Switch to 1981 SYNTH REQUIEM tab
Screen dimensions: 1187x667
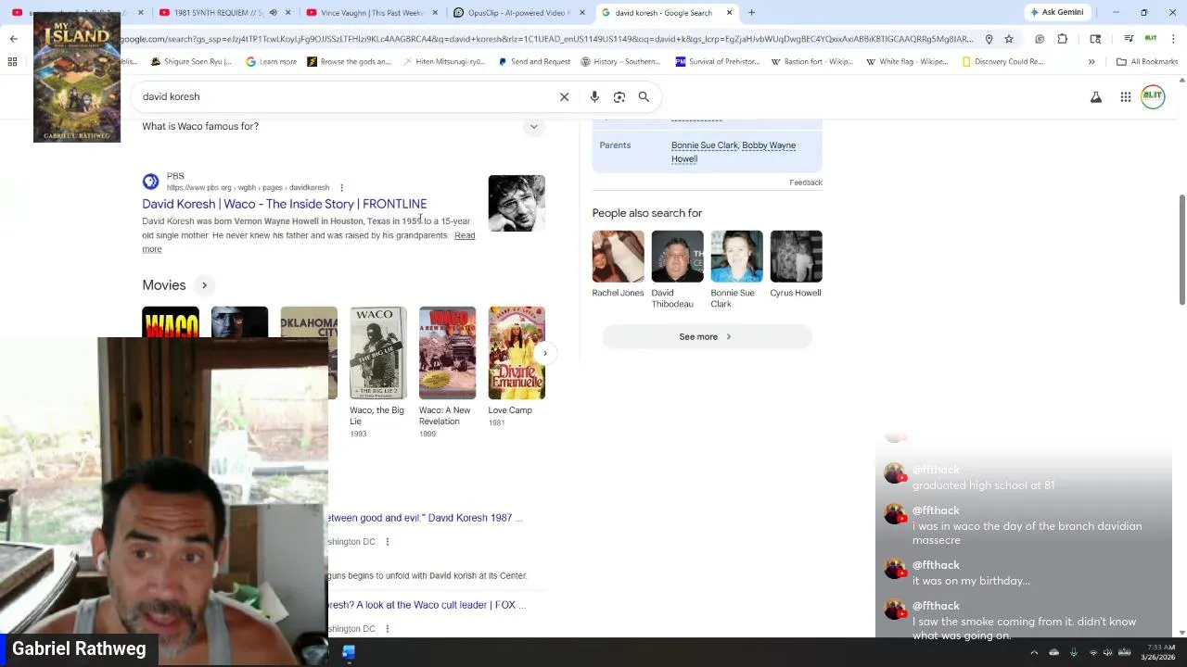[223, 12]
